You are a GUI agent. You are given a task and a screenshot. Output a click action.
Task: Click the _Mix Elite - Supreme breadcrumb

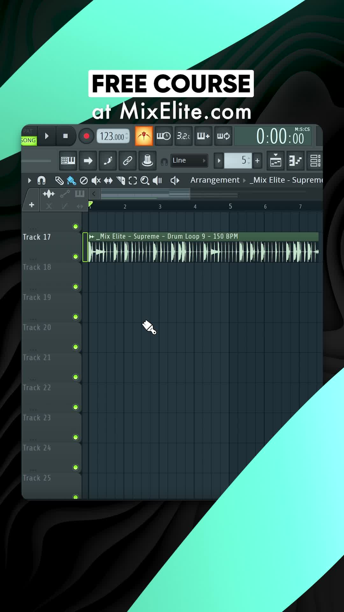pos(286,180)
